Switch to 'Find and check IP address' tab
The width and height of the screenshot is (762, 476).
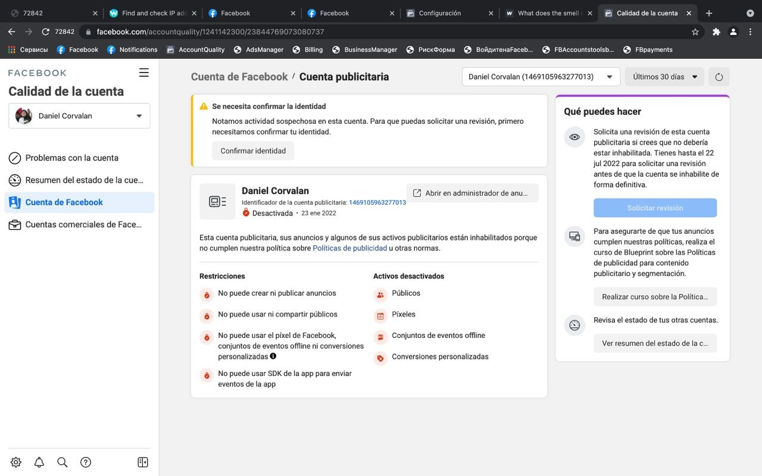pos(154,13)
